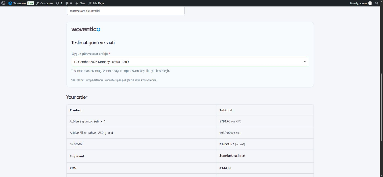
Task: Click the email field containing test@example.invalid
Action: tap(126, 11)
